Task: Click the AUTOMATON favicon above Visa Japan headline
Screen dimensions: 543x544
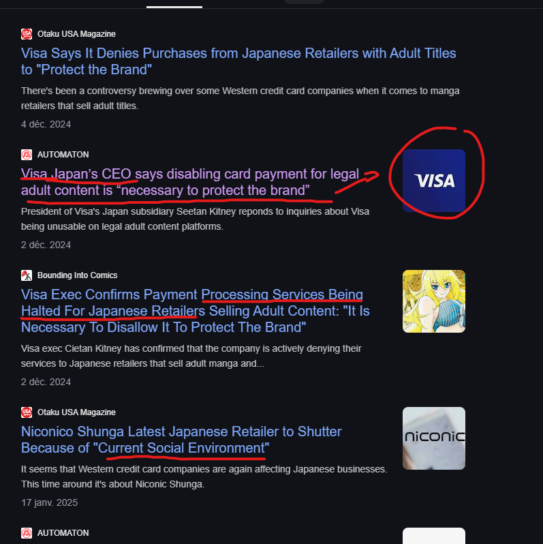Action: click(27, 155)
